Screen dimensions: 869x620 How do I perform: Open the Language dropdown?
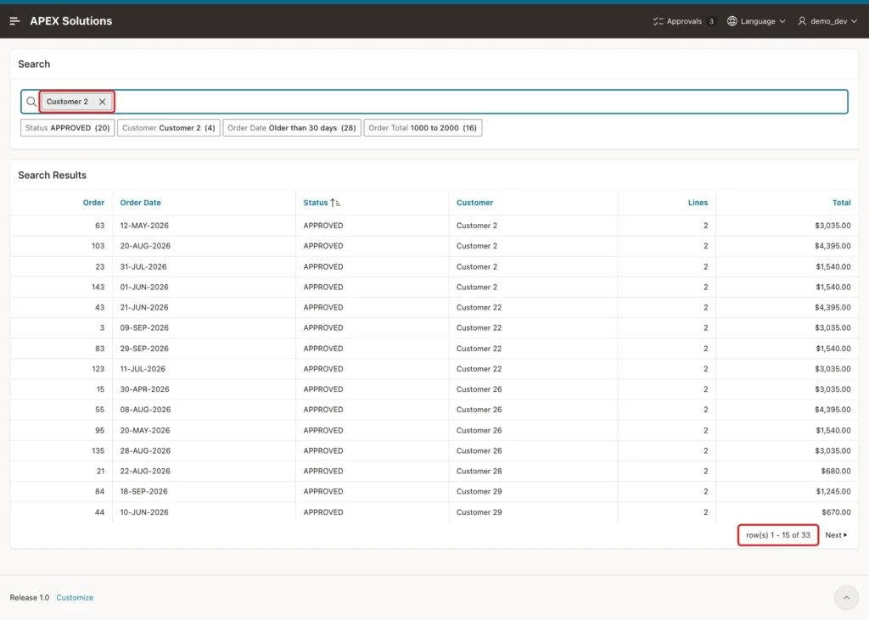[756, 21]
